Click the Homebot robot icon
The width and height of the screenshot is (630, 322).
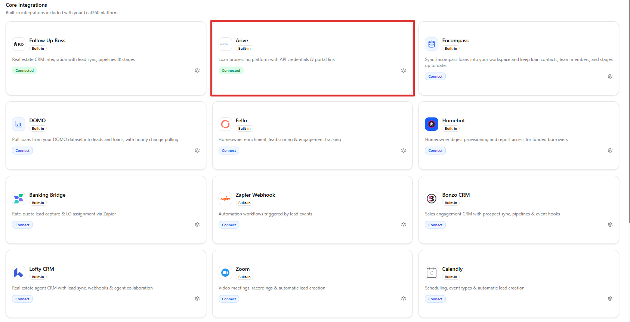click(x=432, y=124)
